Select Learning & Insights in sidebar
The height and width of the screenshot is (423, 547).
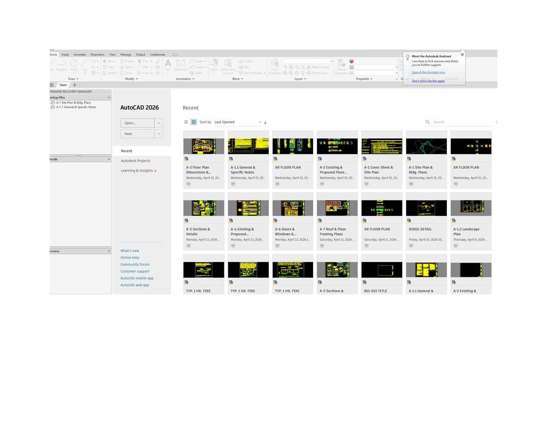coord(137,170)
